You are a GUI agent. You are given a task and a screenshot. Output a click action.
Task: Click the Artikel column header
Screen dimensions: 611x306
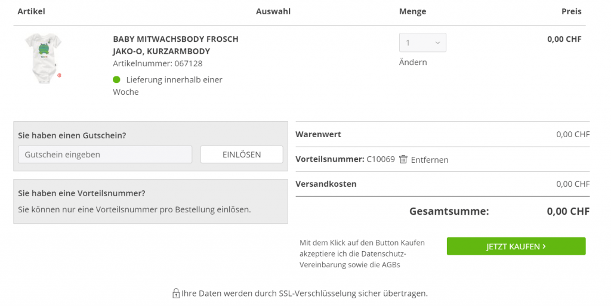pyautogui.click(x=32, y=11)
